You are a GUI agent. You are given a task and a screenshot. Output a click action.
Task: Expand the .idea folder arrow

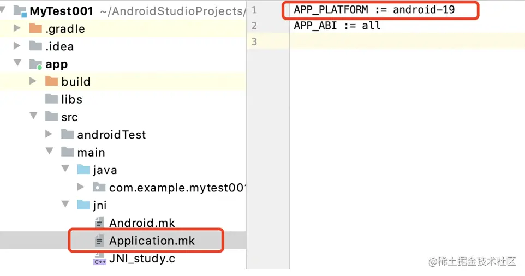17,45
